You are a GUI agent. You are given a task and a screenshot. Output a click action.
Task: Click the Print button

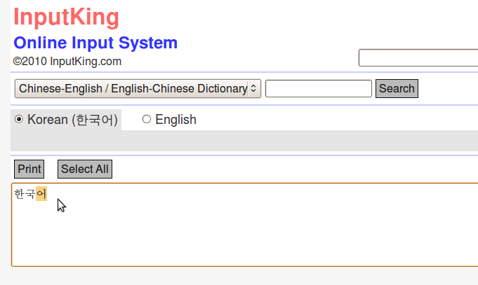29,169
